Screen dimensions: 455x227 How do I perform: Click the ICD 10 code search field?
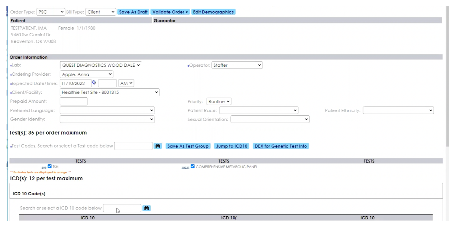point(122,208)
